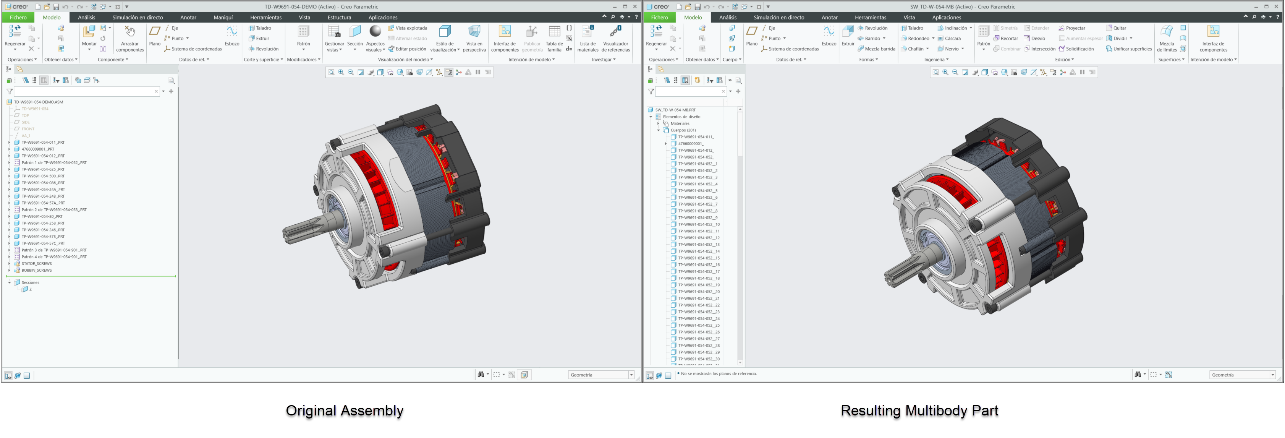This screenshot has width=1285, height=438.
Task: Open Tabla de familia in assembly window
Action: point(554,39)
